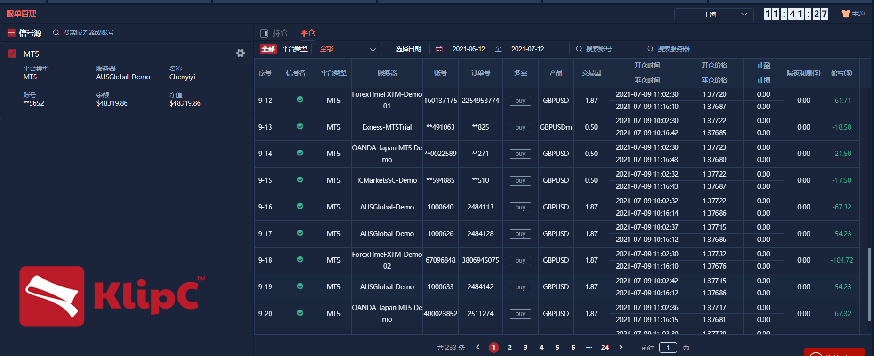The image size is (874, 356).
Task: Click green check icon in row 9-13
Action: tap(300, 126)
